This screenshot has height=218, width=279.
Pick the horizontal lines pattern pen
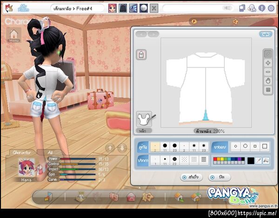[204, 160]
